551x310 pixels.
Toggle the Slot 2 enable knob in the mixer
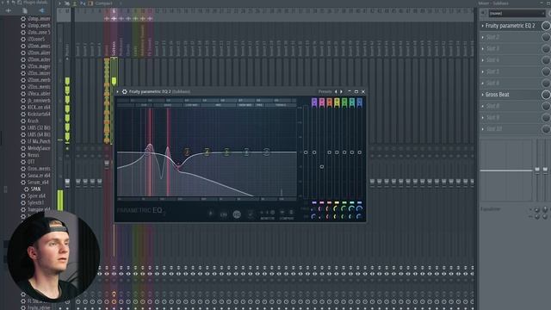(546, 37)
